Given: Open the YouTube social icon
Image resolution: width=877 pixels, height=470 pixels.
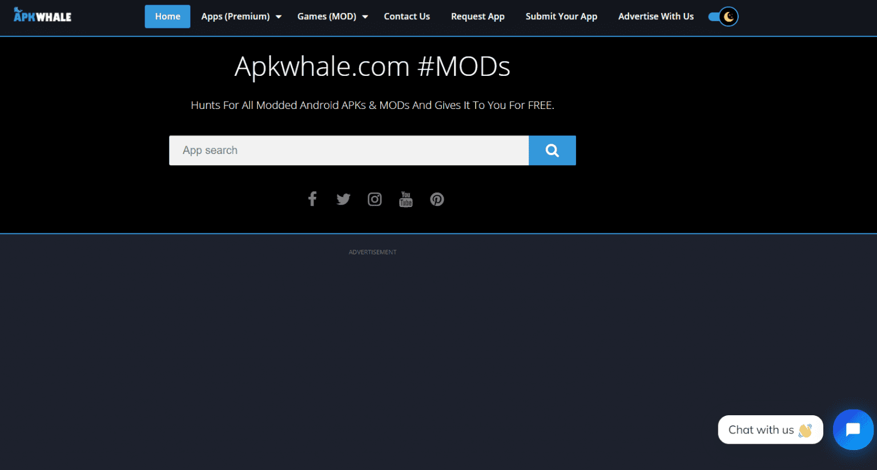Looking at the screenshot, I should click(406, 199).
